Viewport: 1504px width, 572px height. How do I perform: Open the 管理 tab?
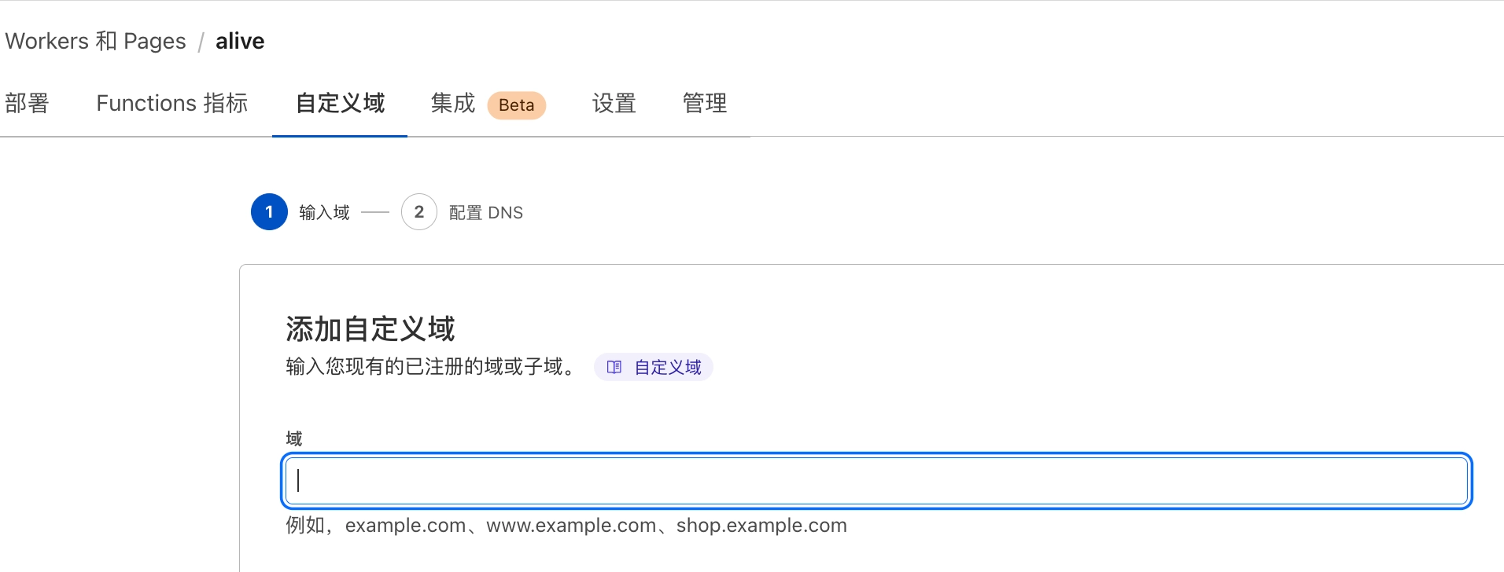(705, 103)
